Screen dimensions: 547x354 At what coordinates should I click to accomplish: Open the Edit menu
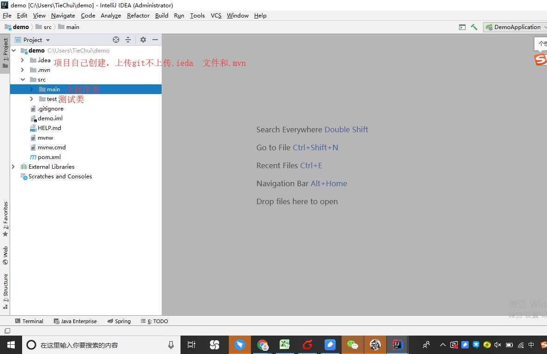click(x=22, y=15)
